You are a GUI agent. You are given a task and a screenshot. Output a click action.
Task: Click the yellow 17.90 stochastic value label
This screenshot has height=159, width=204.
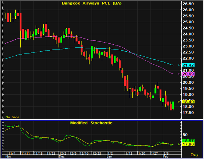pyautogui.click(x=188, y=144)
